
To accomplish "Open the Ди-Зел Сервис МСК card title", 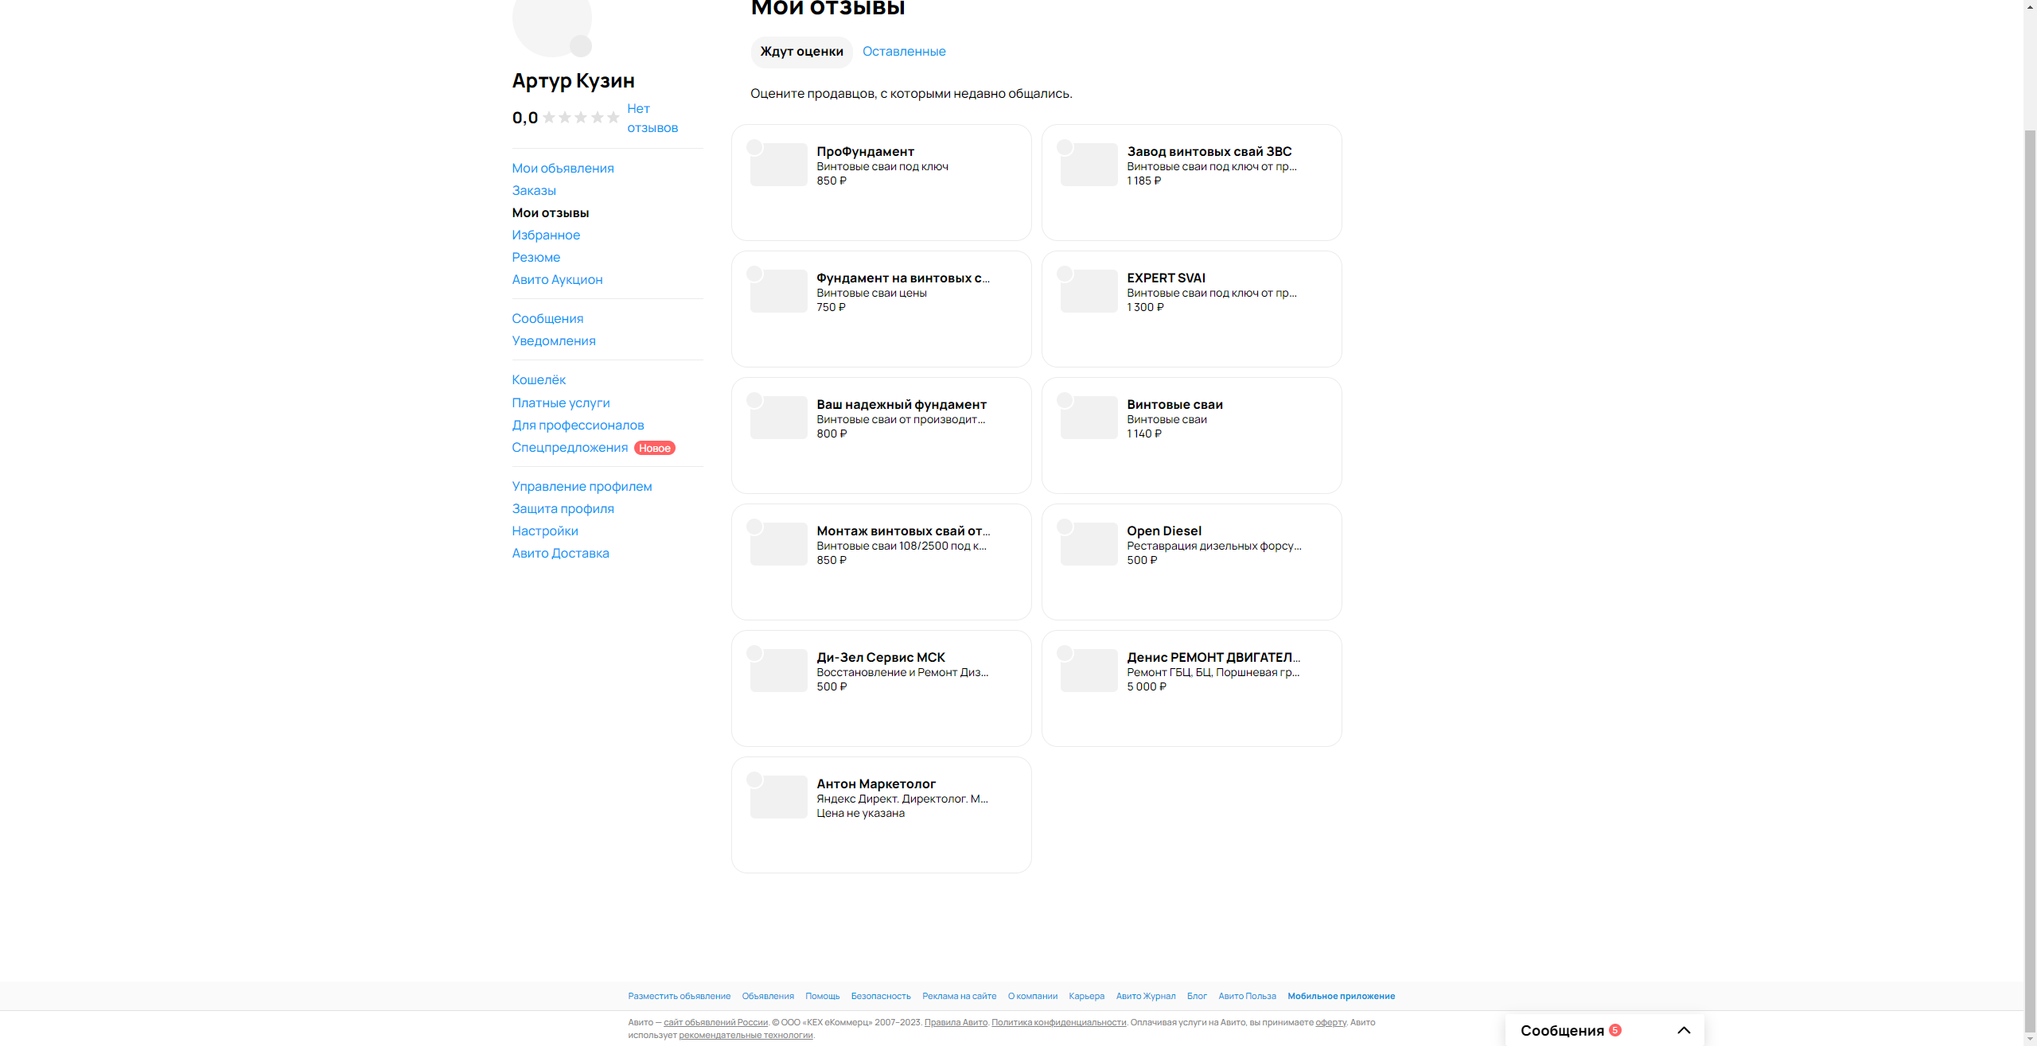I will [x=880, y=658].
